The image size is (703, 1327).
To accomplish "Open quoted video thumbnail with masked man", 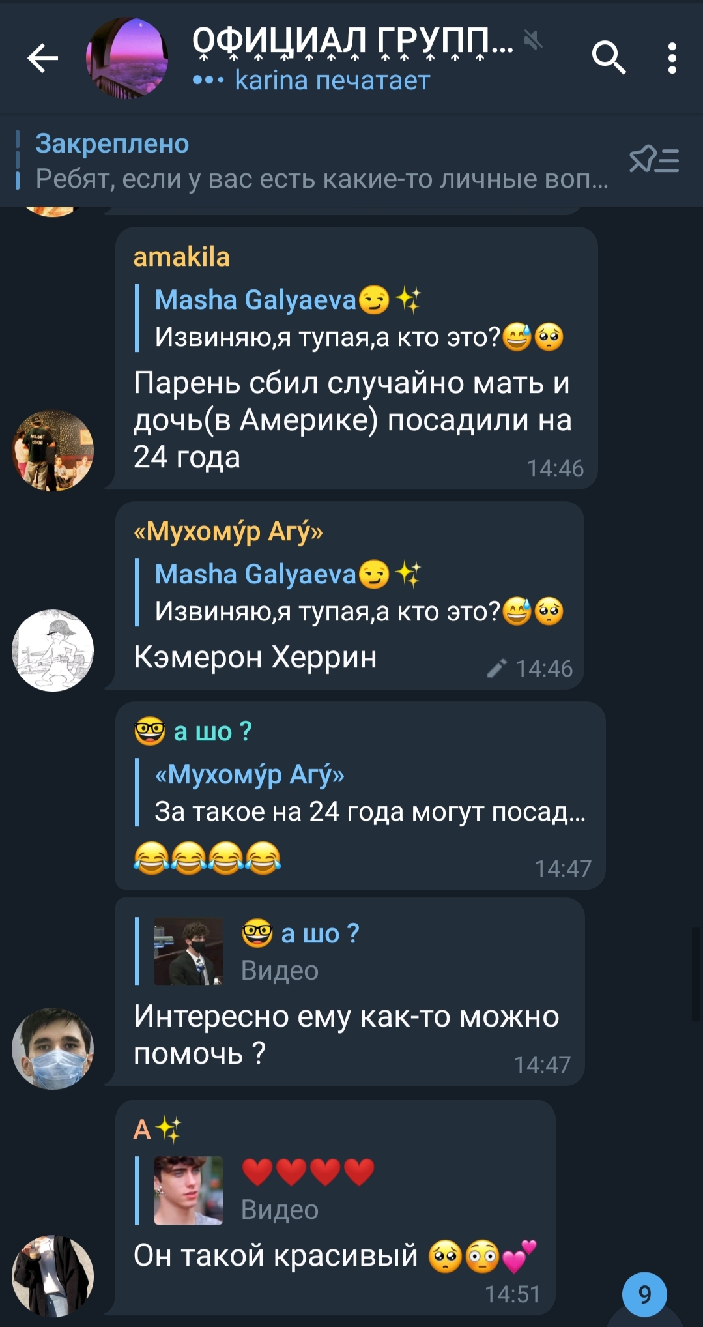I will (188, 952).
